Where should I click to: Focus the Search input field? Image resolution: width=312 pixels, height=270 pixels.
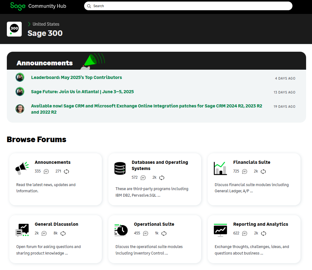click(x=188, y=6)
